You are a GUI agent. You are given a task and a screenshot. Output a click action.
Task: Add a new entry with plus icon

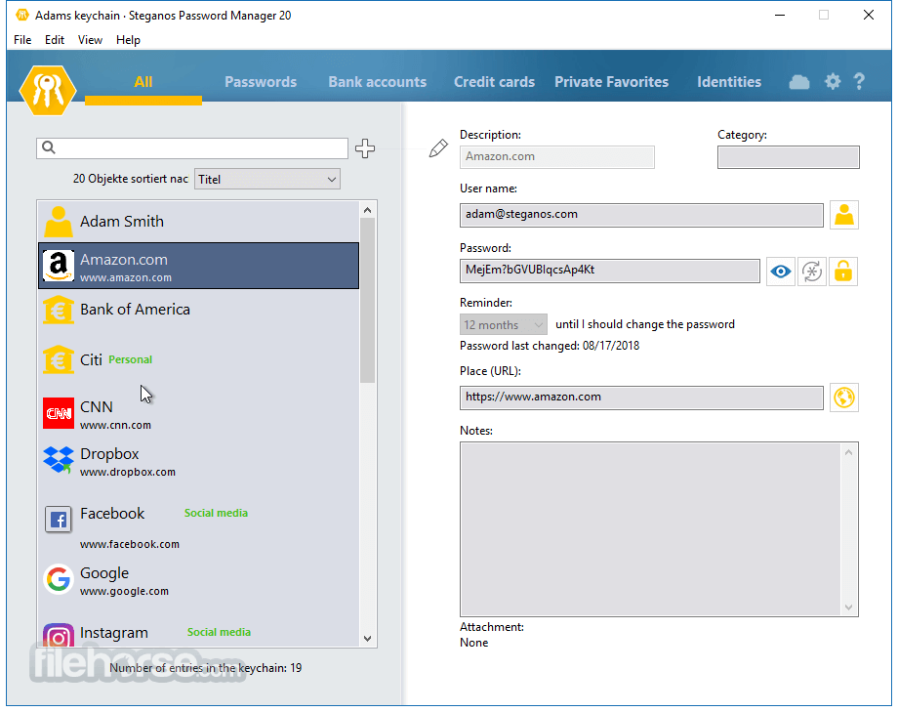(x=365, y=148)
